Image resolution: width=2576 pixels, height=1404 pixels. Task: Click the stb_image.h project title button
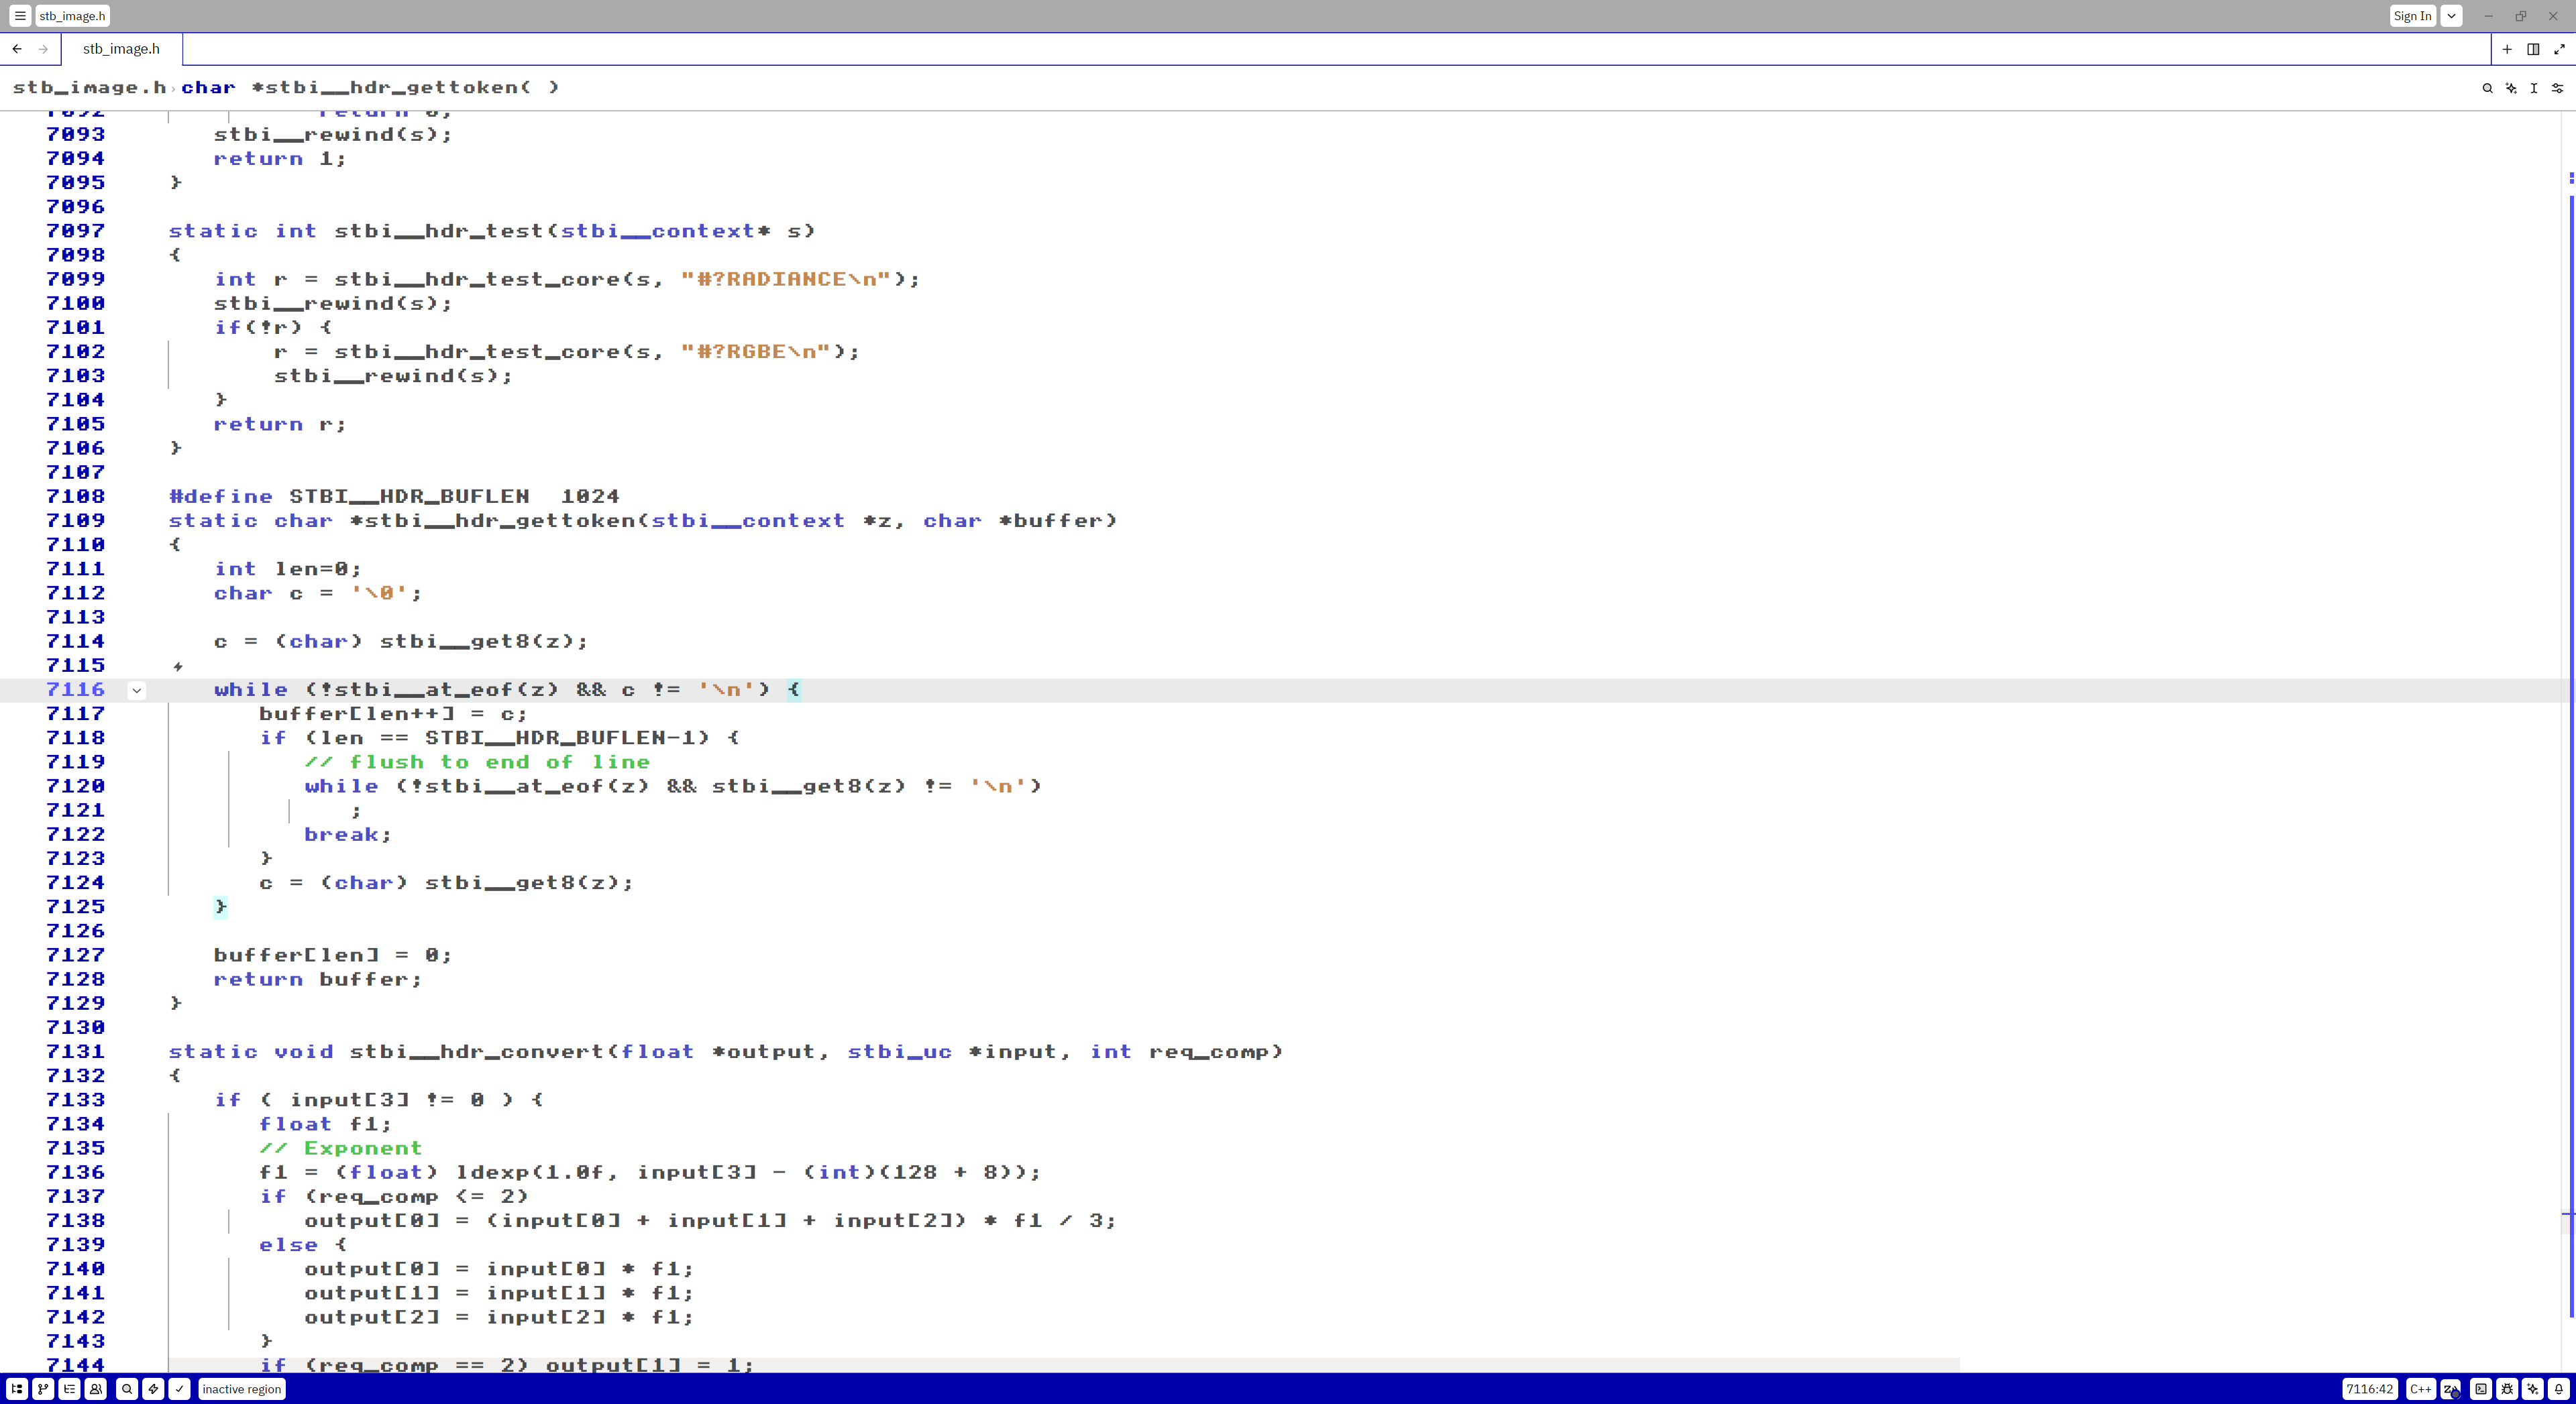coord(72,15)
